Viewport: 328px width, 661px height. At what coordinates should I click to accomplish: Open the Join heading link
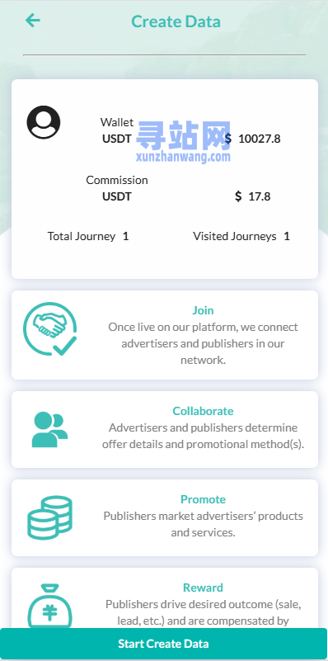coord(203,310)
